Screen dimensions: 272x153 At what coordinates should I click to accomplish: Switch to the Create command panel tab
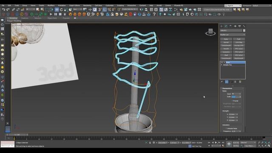(221, 26)
